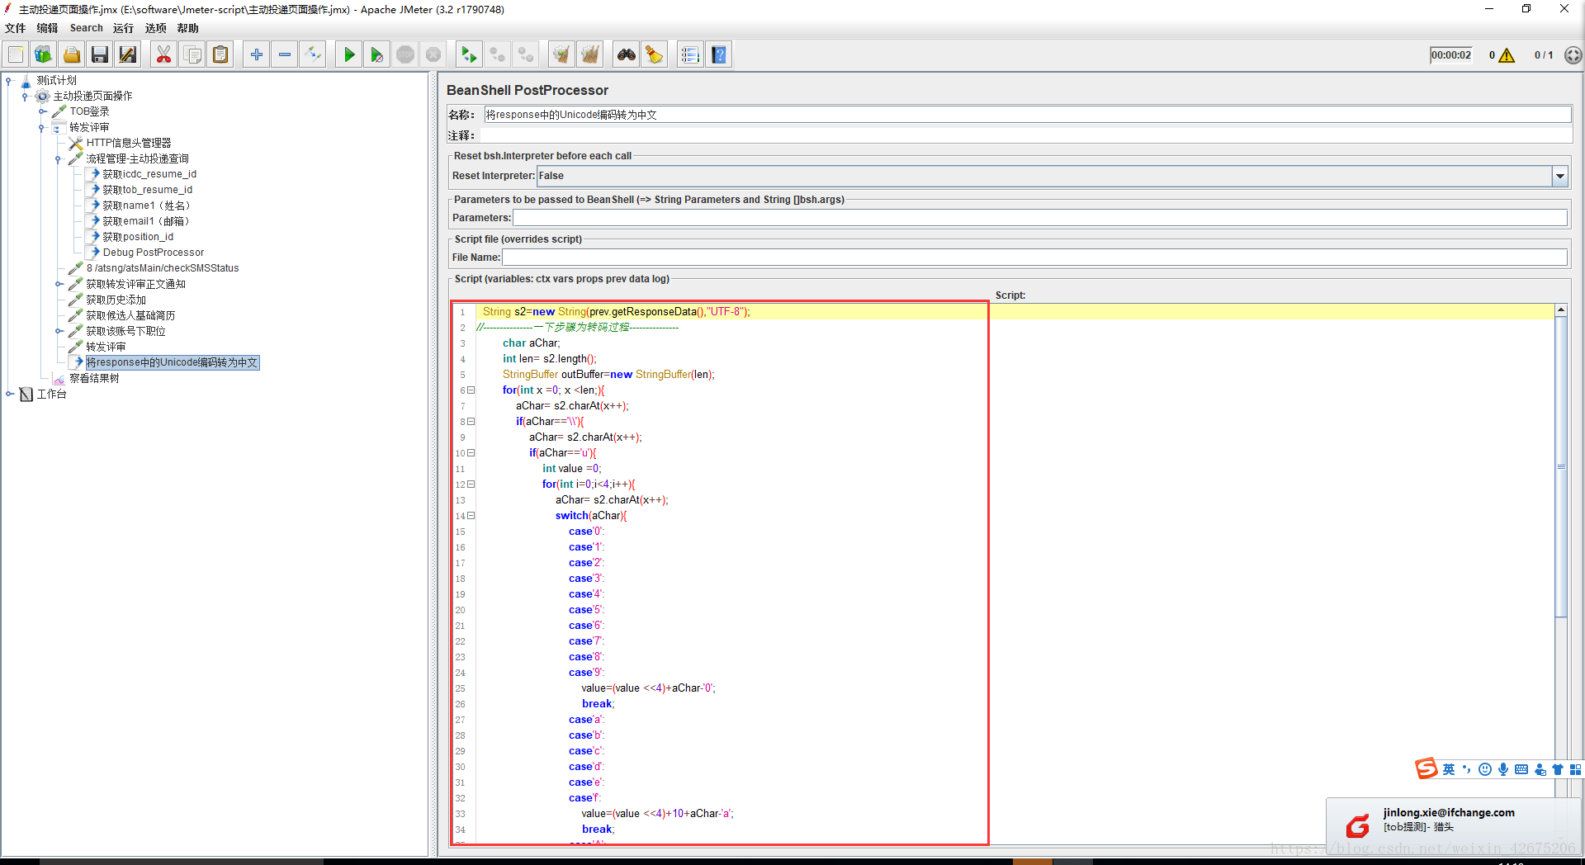Click the Remote start all icon

tap(469, 55)
